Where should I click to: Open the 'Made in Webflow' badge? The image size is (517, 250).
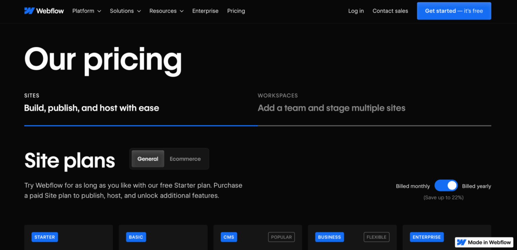484,242
